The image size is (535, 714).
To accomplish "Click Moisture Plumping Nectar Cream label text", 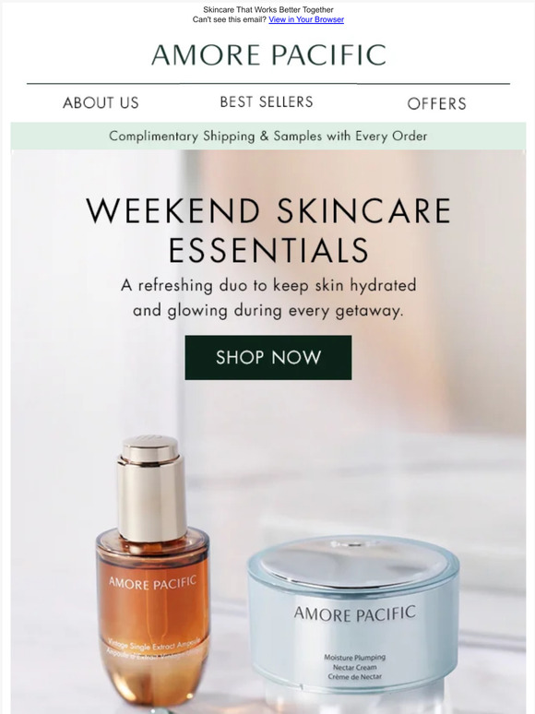I will pyautogui.click(x=355, y=667).
